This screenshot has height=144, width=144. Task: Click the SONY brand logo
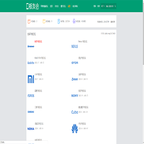pyautogui.click(x=75, y=96)
